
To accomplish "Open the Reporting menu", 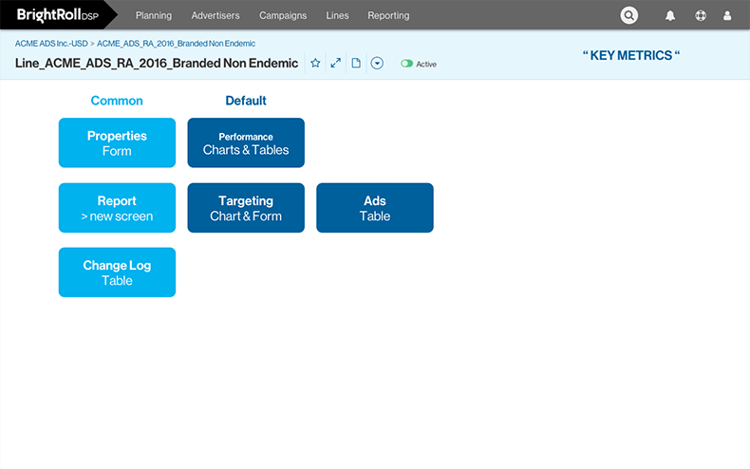I will point(388,16).
